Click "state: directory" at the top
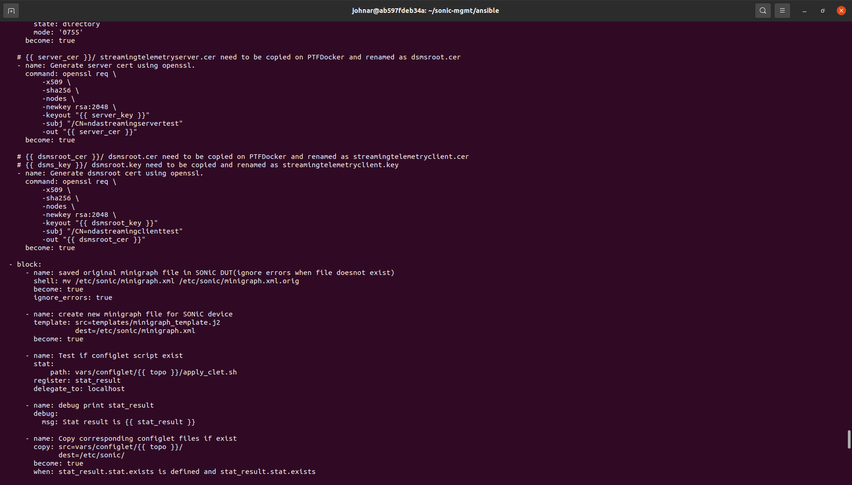This screenshot has width=852, height=485. click(66, 24)
